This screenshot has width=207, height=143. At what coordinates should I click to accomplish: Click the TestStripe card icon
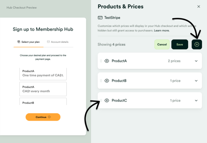pos(100,18)
